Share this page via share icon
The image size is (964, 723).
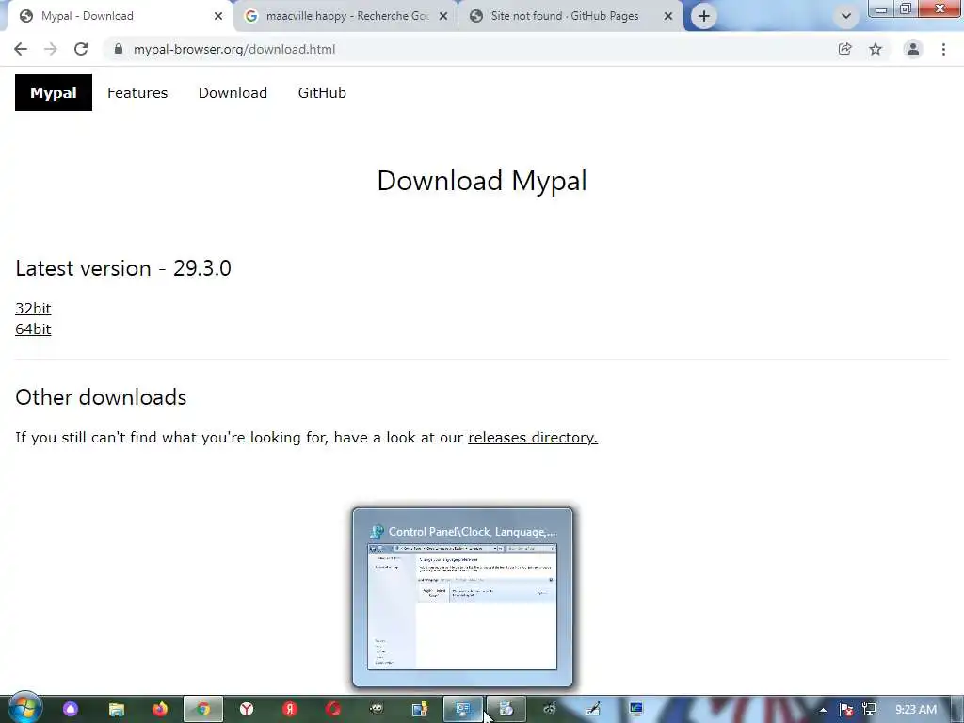[x=844, y=49]
